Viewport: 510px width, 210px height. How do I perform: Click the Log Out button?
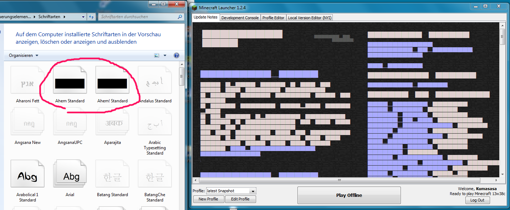(477, 200)
